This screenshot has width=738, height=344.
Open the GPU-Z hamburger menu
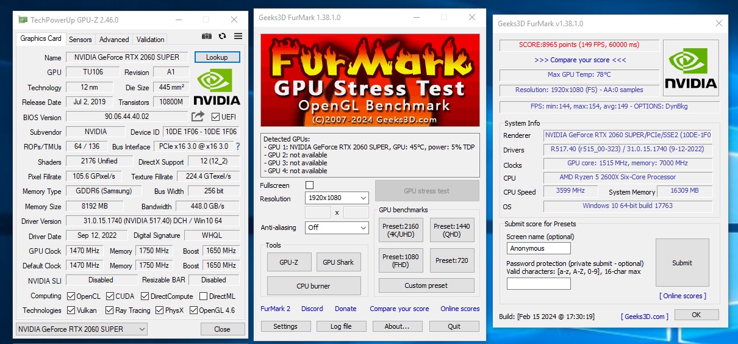pos(238,37)
